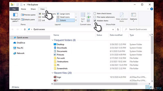Open the Navigation pane menu
Viewport: 163px width, 91px height.
click(15, 17)
